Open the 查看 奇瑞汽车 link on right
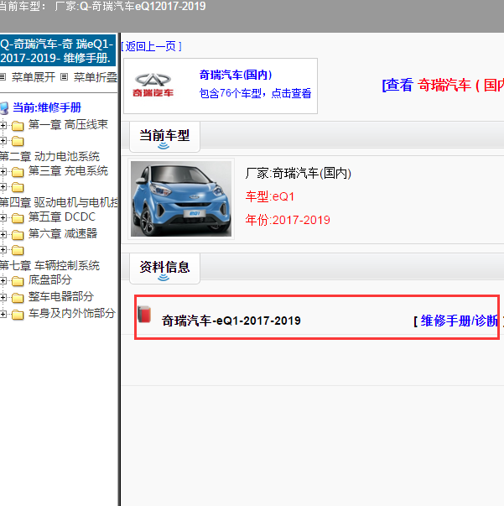The height and width of the screenshot is (506, 504). coord(443,86)
